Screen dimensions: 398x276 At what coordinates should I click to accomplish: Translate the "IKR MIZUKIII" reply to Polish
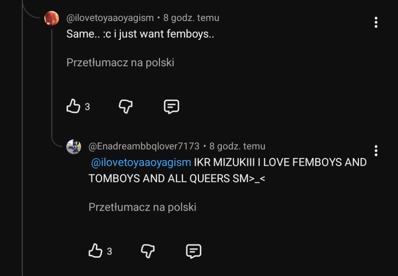[x=142, y=207]
